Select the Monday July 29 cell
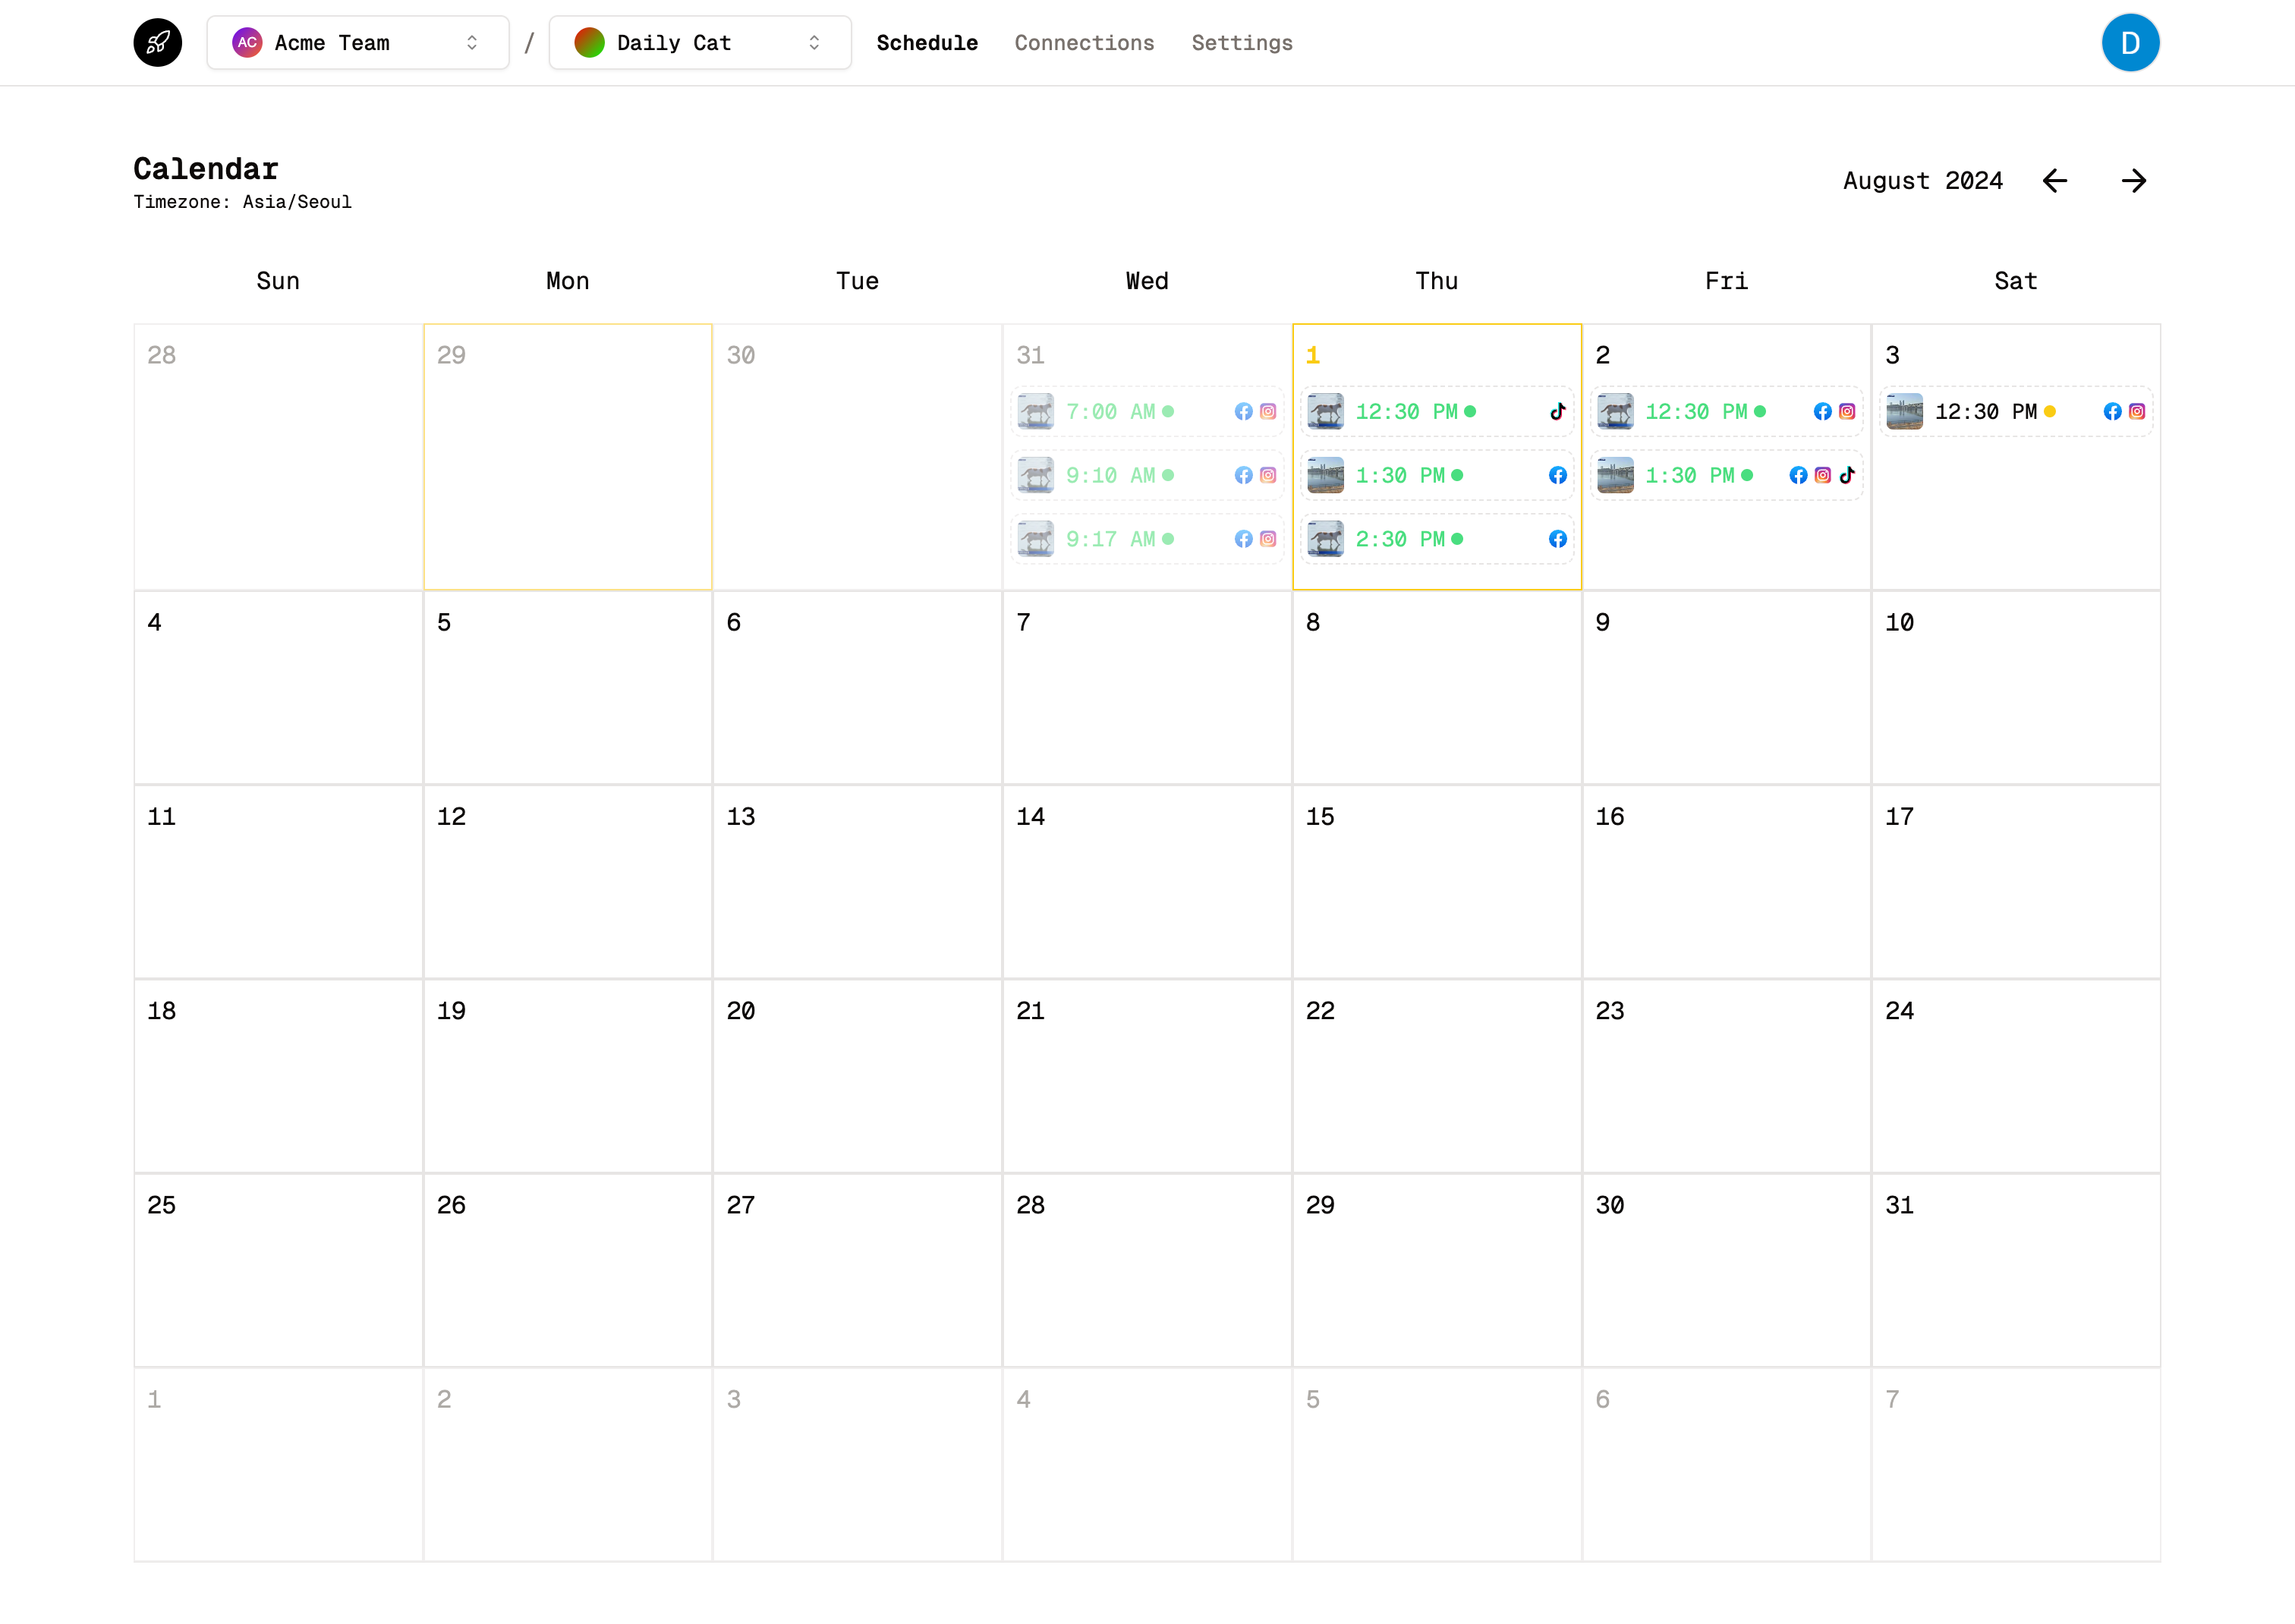The image size is (2295, 1624). tap(567, 457)
